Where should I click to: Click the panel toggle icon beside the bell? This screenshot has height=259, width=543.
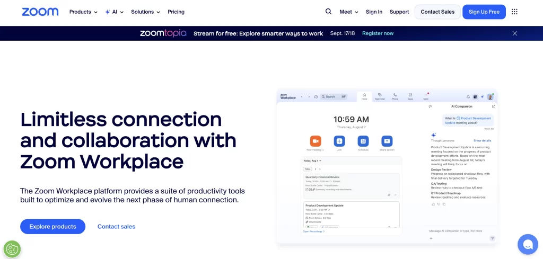tap(475, 97)
